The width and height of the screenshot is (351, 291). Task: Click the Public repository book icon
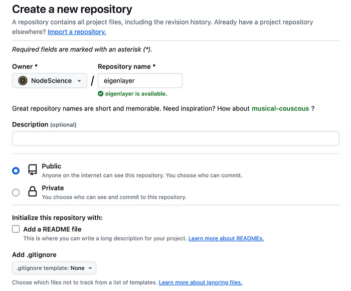click(33, 170)
